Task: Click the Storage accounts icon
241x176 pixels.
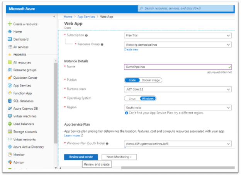Action: [10, 131]
